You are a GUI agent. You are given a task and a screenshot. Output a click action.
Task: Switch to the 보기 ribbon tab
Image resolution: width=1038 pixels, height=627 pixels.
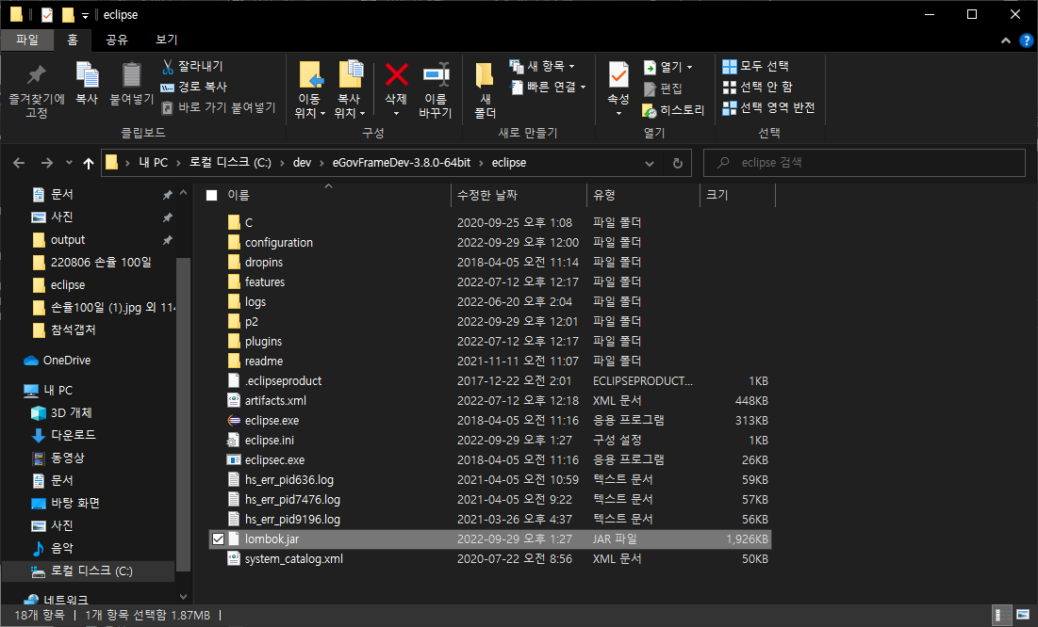pyautogui.click(x=166, y=40)
